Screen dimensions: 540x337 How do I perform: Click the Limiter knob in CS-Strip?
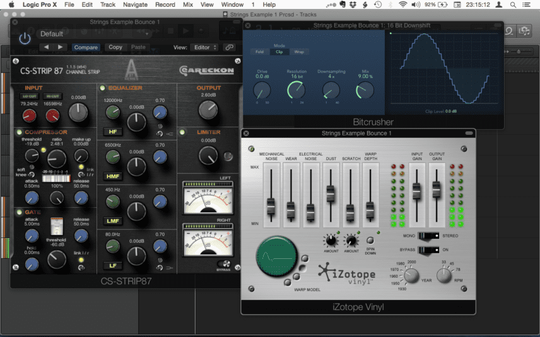208,155
